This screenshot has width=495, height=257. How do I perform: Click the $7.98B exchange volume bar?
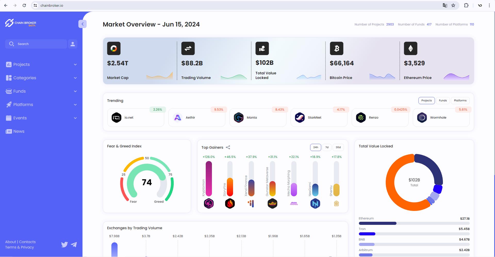click(x=114, y=249)
